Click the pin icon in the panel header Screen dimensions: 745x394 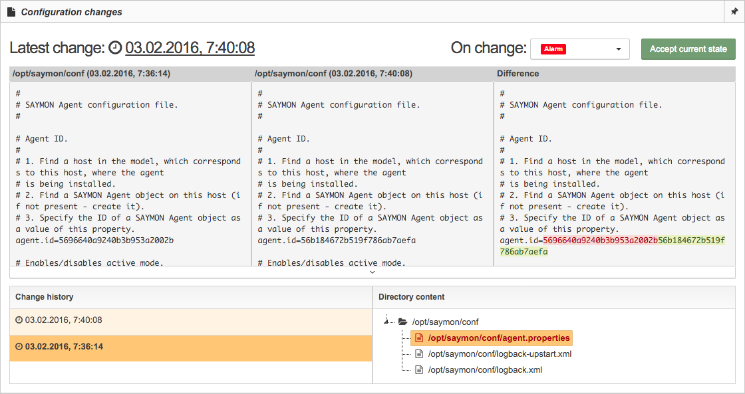coord(734,12)
